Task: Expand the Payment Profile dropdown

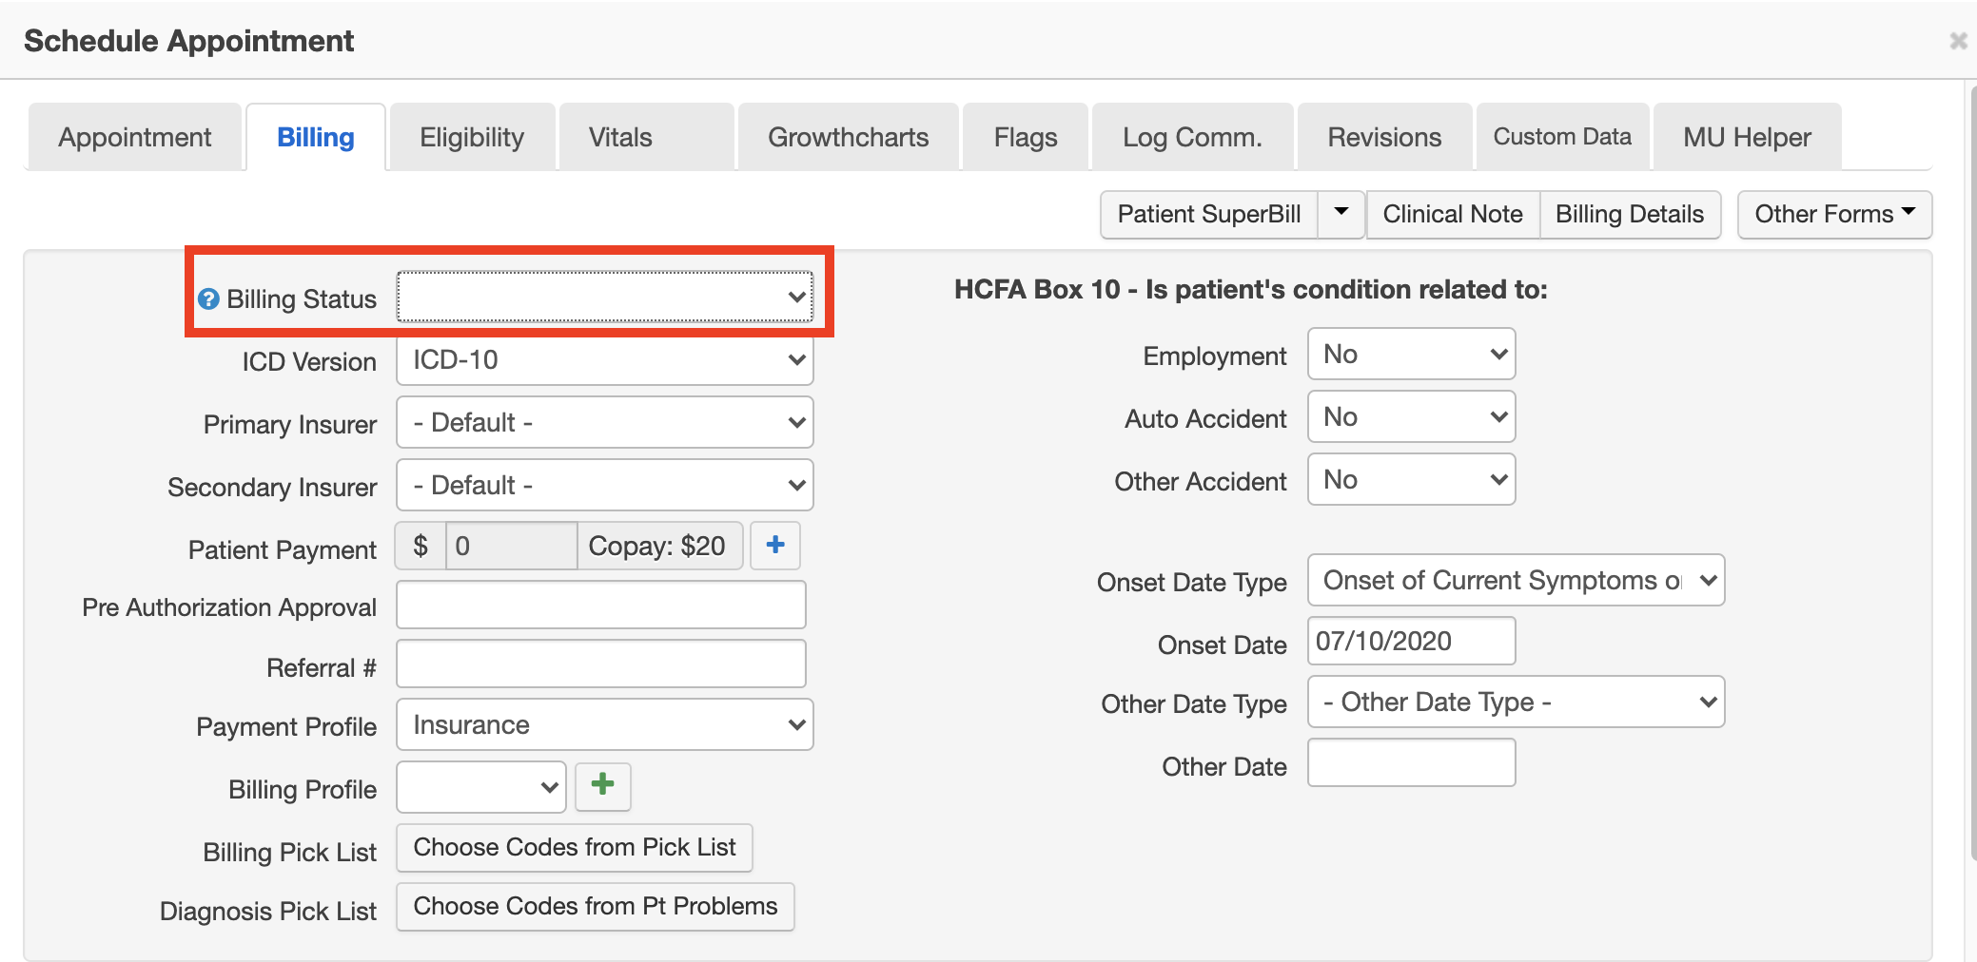Action: (605, 724)
